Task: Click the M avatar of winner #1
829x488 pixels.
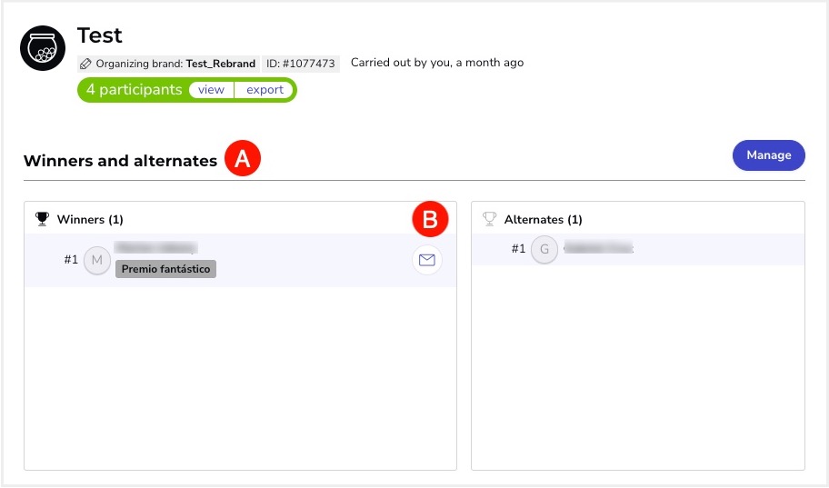Action: (97, 260)
